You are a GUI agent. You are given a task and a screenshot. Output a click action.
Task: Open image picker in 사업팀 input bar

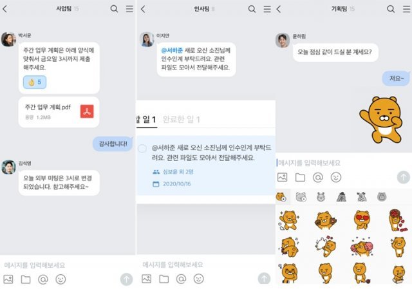(8, 279)
